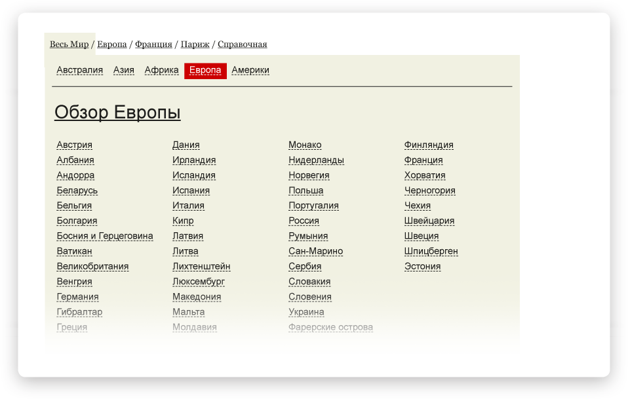This screenshot has height=399, width=628.
Task: Open the Европа breadcrumb link
Action: click(x=112, y=44)
